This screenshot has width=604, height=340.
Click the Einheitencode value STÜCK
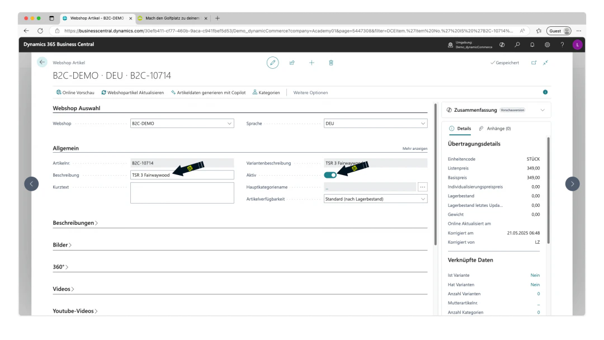click(x=533, y=159)
